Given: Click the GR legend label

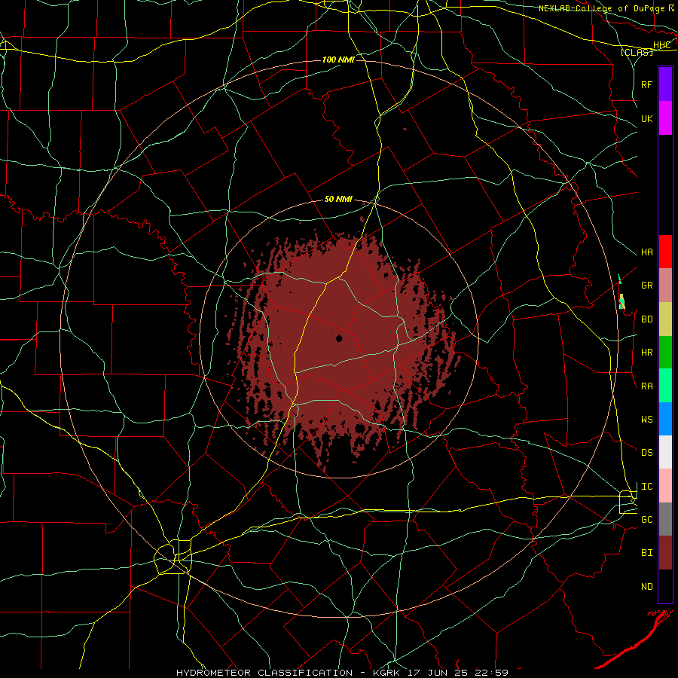Looking at the screenshot, I should point(647,286).
